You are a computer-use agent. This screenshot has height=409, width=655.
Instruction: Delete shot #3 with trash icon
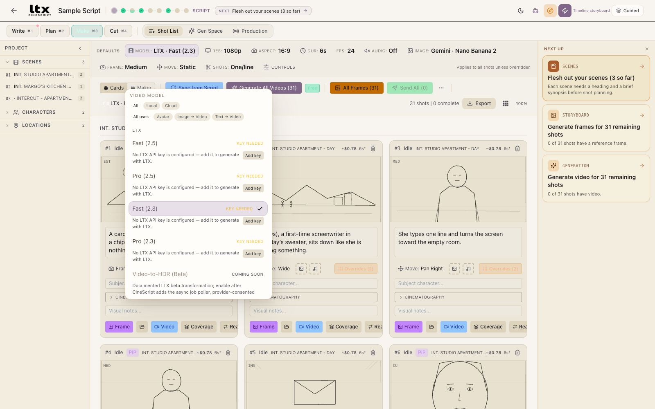pos(517,148)
